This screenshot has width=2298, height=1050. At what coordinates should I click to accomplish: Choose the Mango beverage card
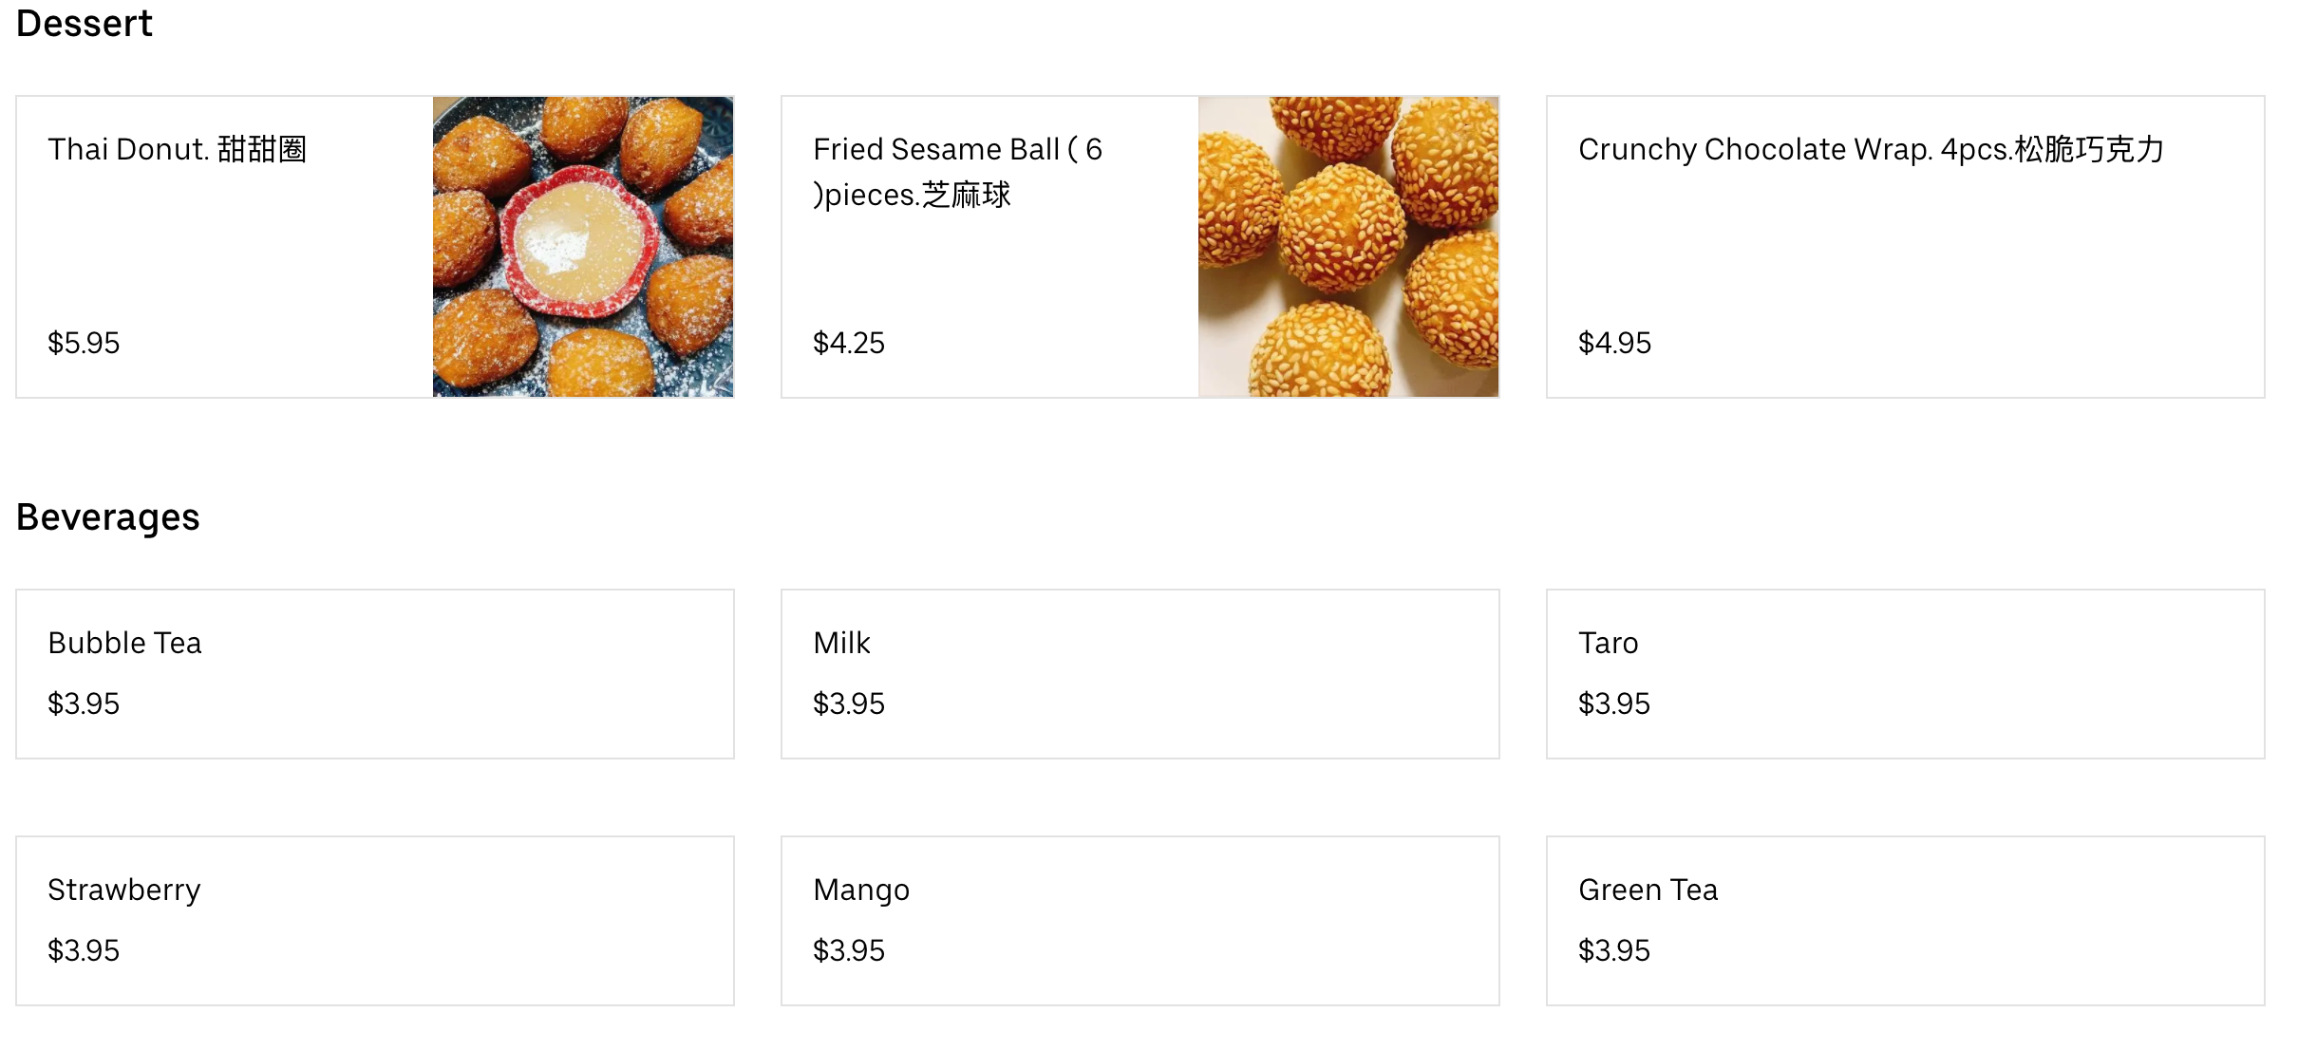(861, 890)
